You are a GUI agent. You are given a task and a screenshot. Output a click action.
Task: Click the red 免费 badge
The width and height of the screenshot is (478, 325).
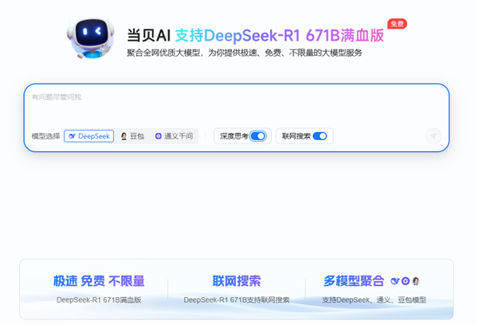(397, 24)
